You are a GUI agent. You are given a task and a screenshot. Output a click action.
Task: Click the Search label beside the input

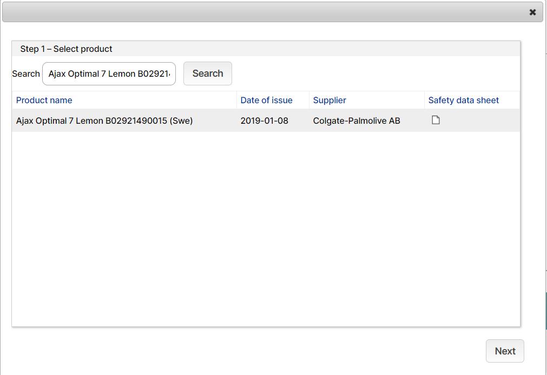tap(26, 74)
